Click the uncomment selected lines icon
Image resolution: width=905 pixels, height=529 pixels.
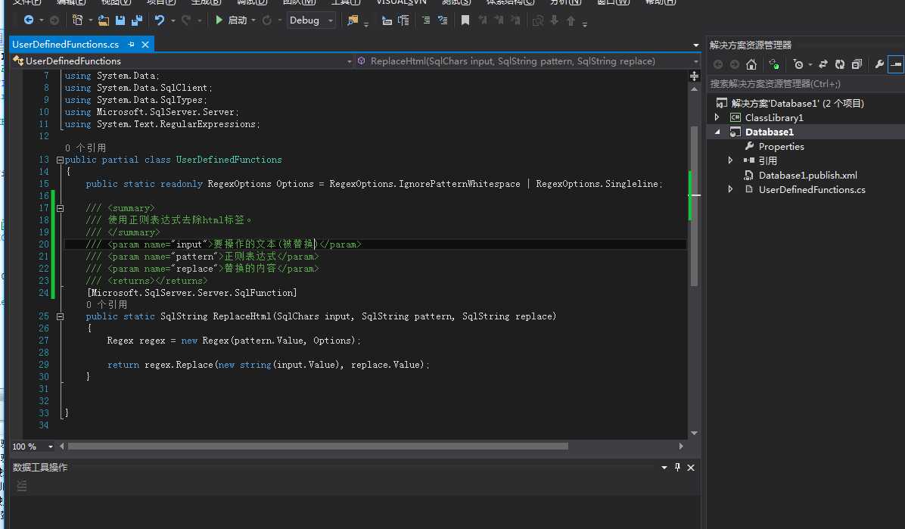(x=443, y=20)
